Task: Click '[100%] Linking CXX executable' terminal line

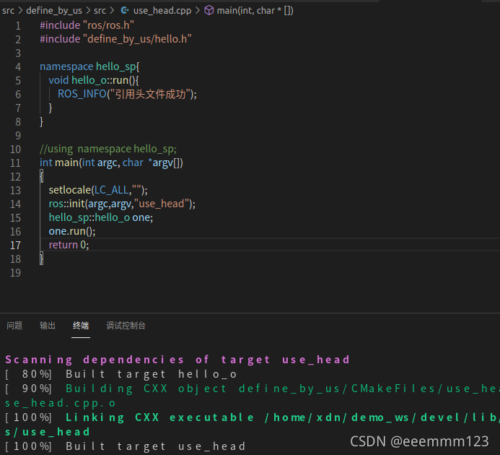Action: [252, 417]
